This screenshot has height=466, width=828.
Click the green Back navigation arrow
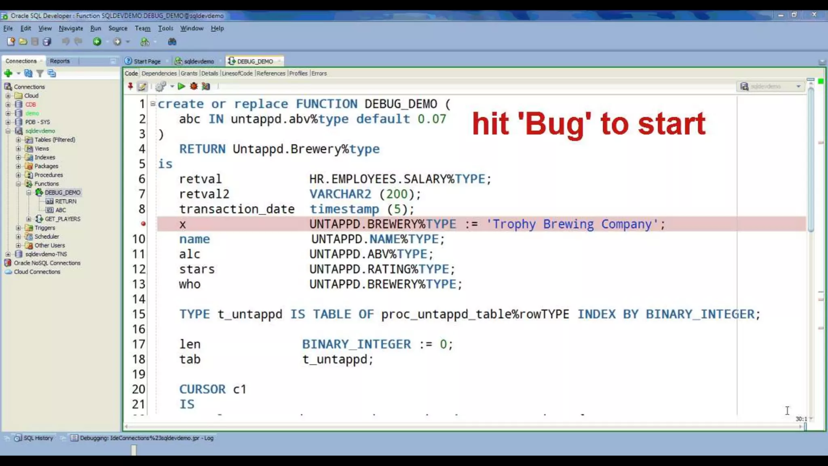point(97,42)
